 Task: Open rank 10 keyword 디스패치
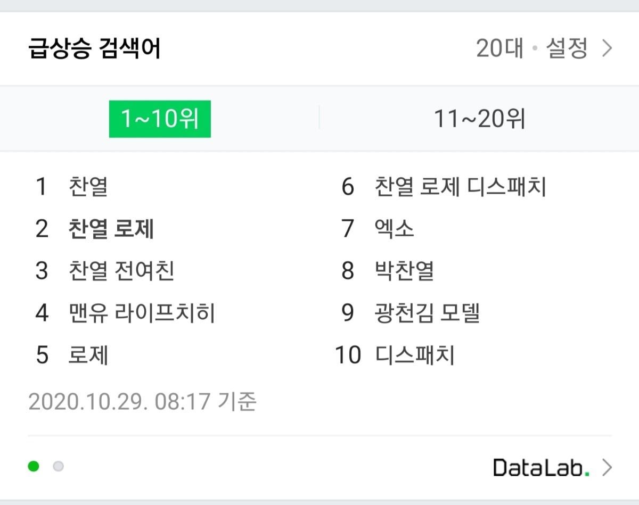(x=415, y=355)
